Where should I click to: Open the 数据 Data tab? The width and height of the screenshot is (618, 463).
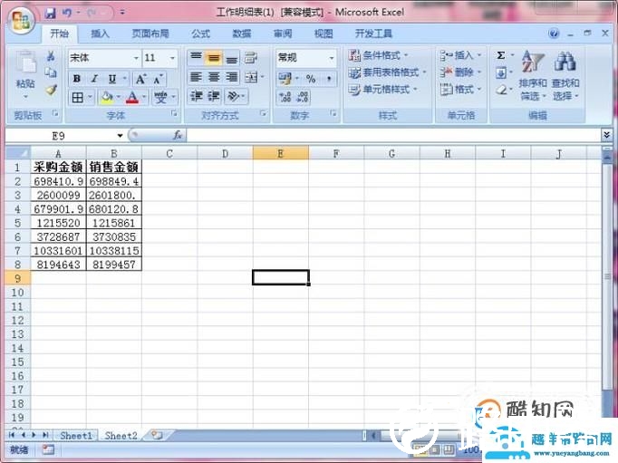coord(242,34)
